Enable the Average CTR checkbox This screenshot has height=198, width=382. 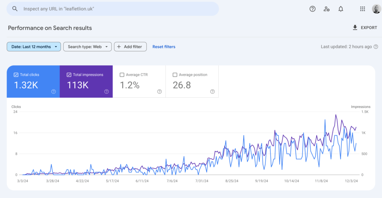click(x=122, y=75)
